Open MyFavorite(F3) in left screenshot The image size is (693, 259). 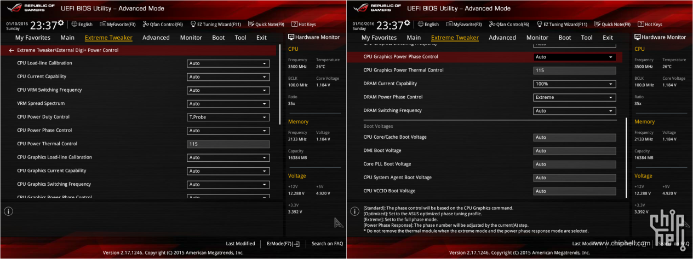click(x=118, y=24)
